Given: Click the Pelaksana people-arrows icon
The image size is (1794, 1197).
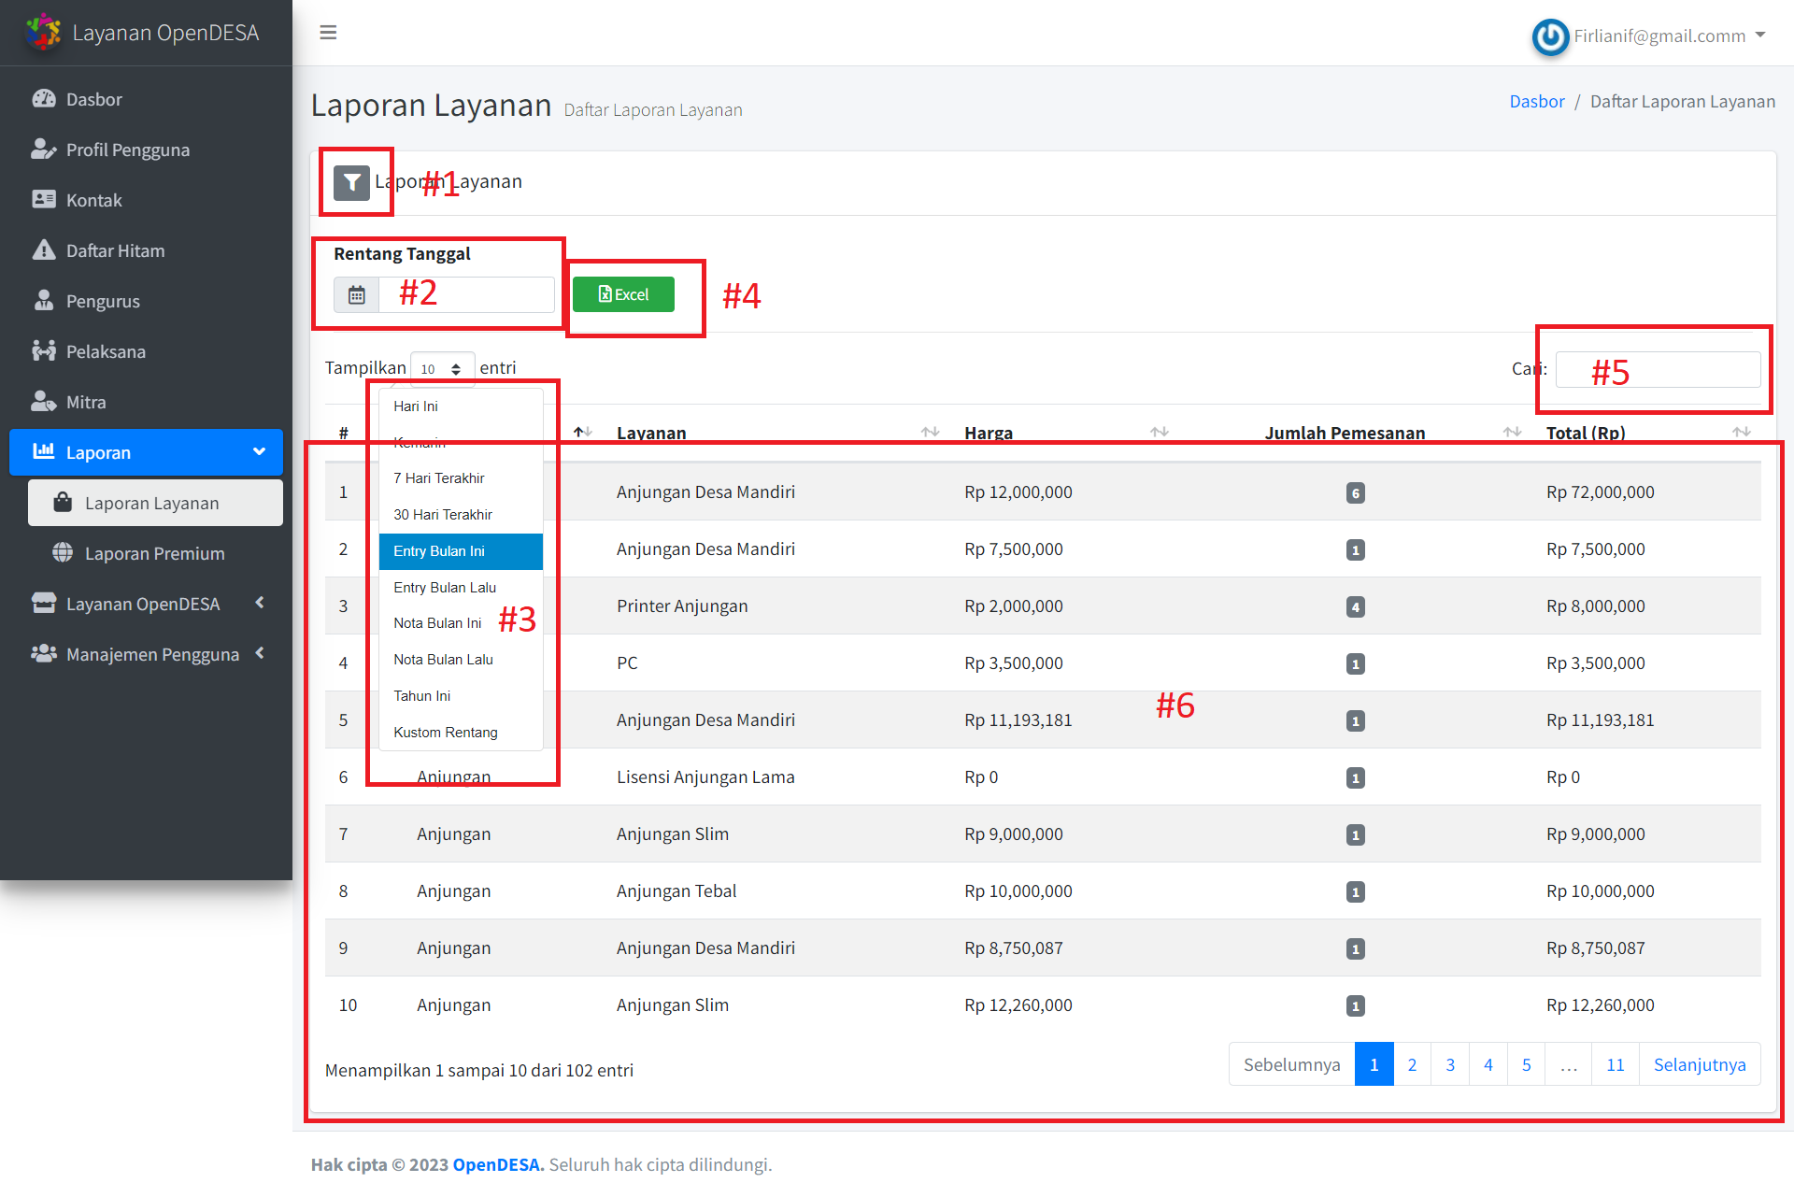Looking at the screenshot, I should tap(44, 351).
